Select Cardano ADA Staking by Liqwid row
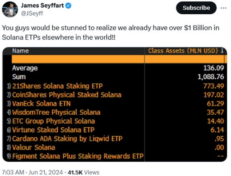The height and width of the screenshot is (176, 231). pyautogui.click(x=115, y=139)
